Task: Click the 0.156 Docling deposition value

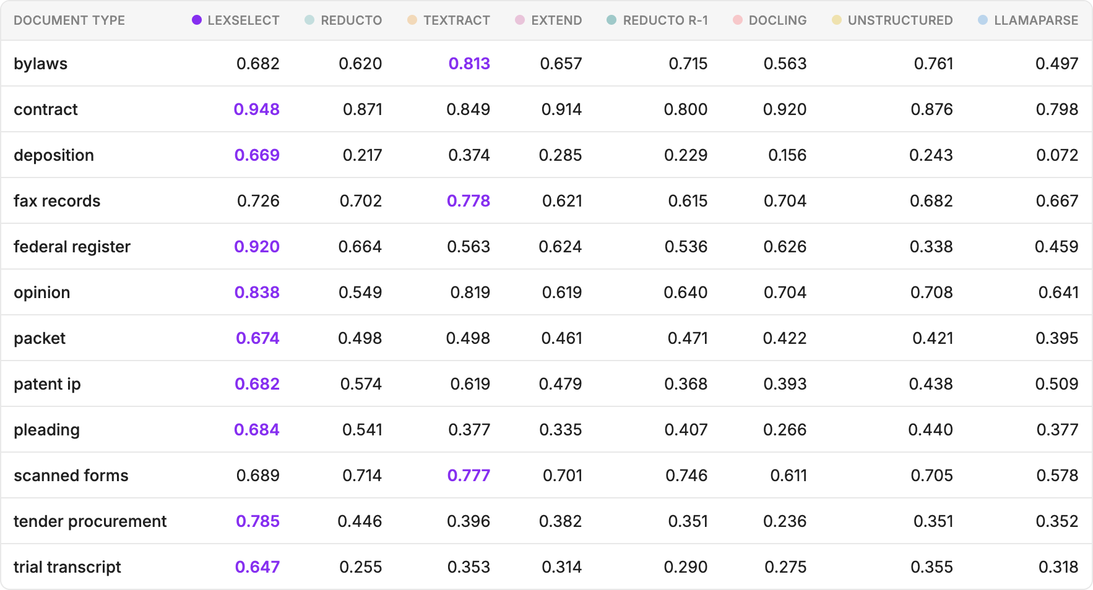Action: pos(787,155)
